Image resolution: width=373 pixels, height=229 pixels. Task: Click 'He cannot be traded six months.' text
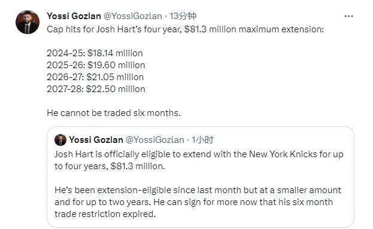(x=114, y=113)
